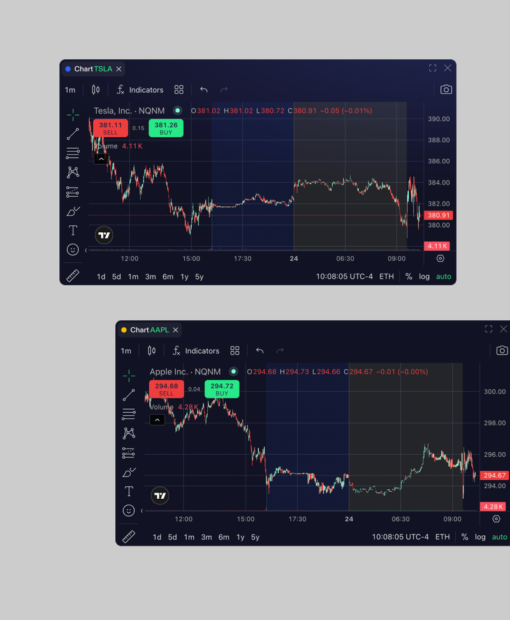Viewport: 510px width, 620px height.
Task: Open chart settings gear in AAPL chart
Action: (496, 519)
